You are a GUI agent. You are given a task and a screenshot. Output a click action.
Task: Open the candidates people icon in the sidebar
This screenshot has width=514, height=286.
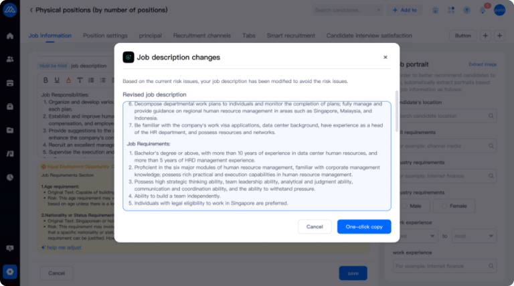coord(9,59)
